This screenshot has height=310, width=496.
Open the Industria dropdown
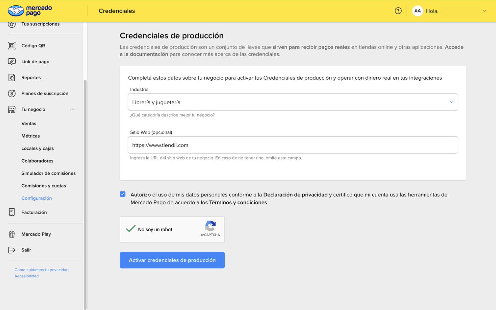point(293,102)
